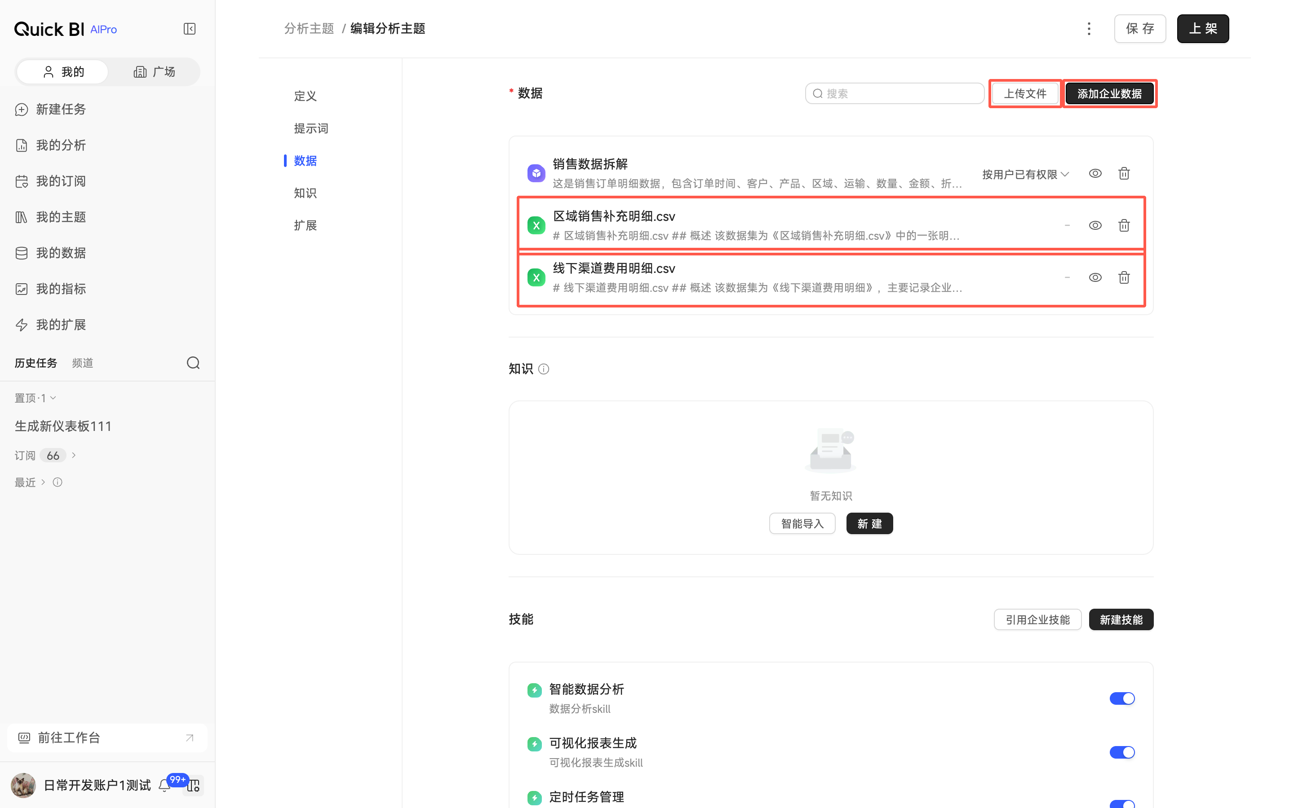The width and height of the screenshot is (1294, 808).
Task: Jump to the 定义 section in nav
Action: 306,96
